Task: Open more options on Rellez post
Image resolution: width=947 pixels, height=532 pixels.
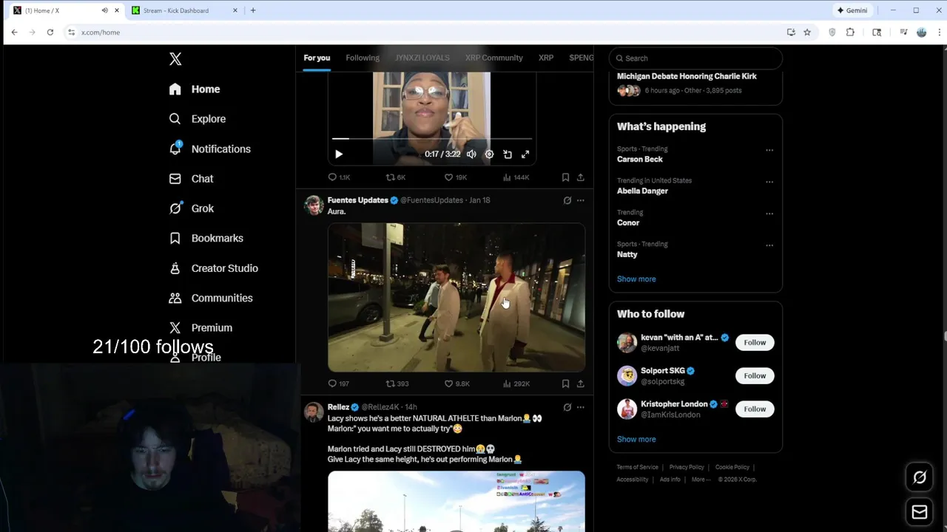Action: coord(581,407)
